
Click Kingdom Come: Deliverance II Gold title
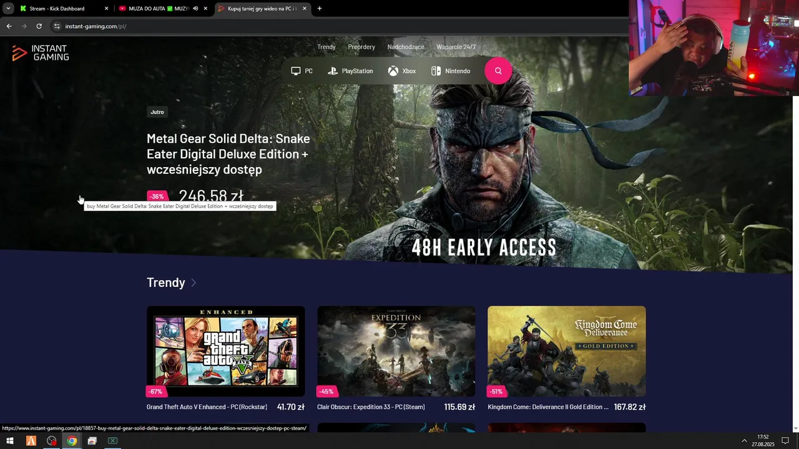click(x=548, y=407)
